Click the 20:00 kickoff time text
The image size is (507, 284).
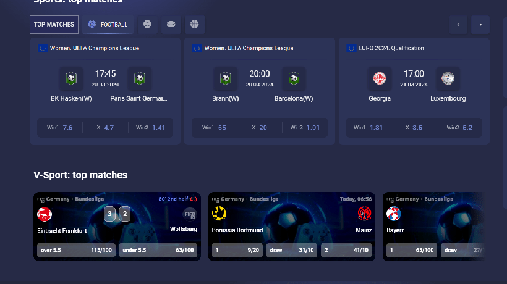point(259,74)
